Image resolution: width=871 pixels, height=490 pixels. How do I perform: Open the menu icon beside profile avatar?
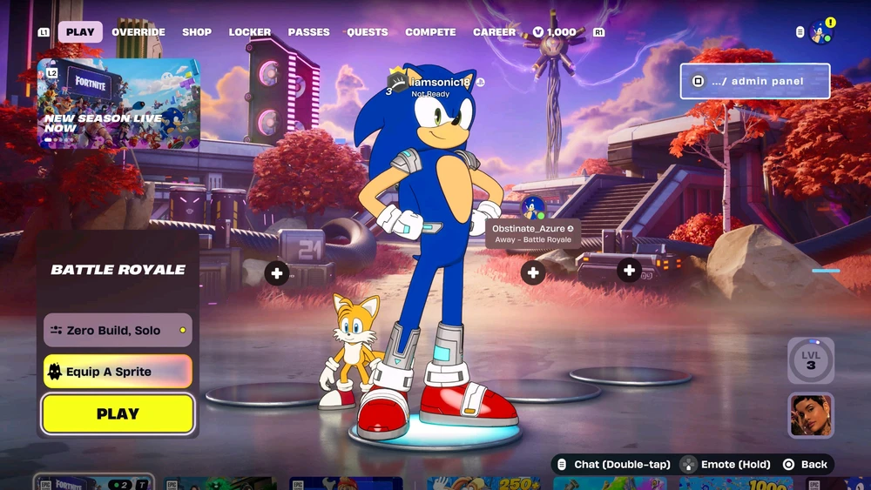pyautogui.click(x=800, y=32)
